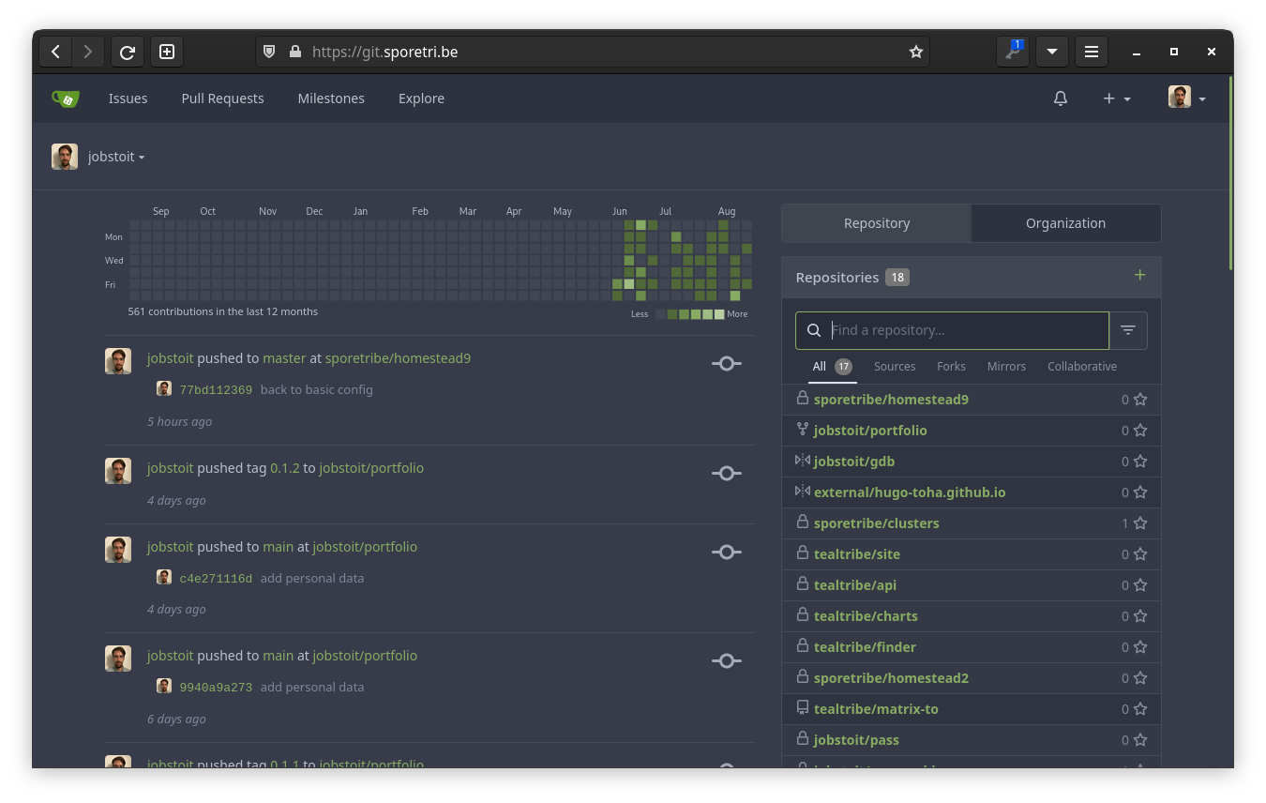This screenshot has width=1266, height=803.
Task: Open Pull Requests from the top menu
Action: (x=222, y=98)
